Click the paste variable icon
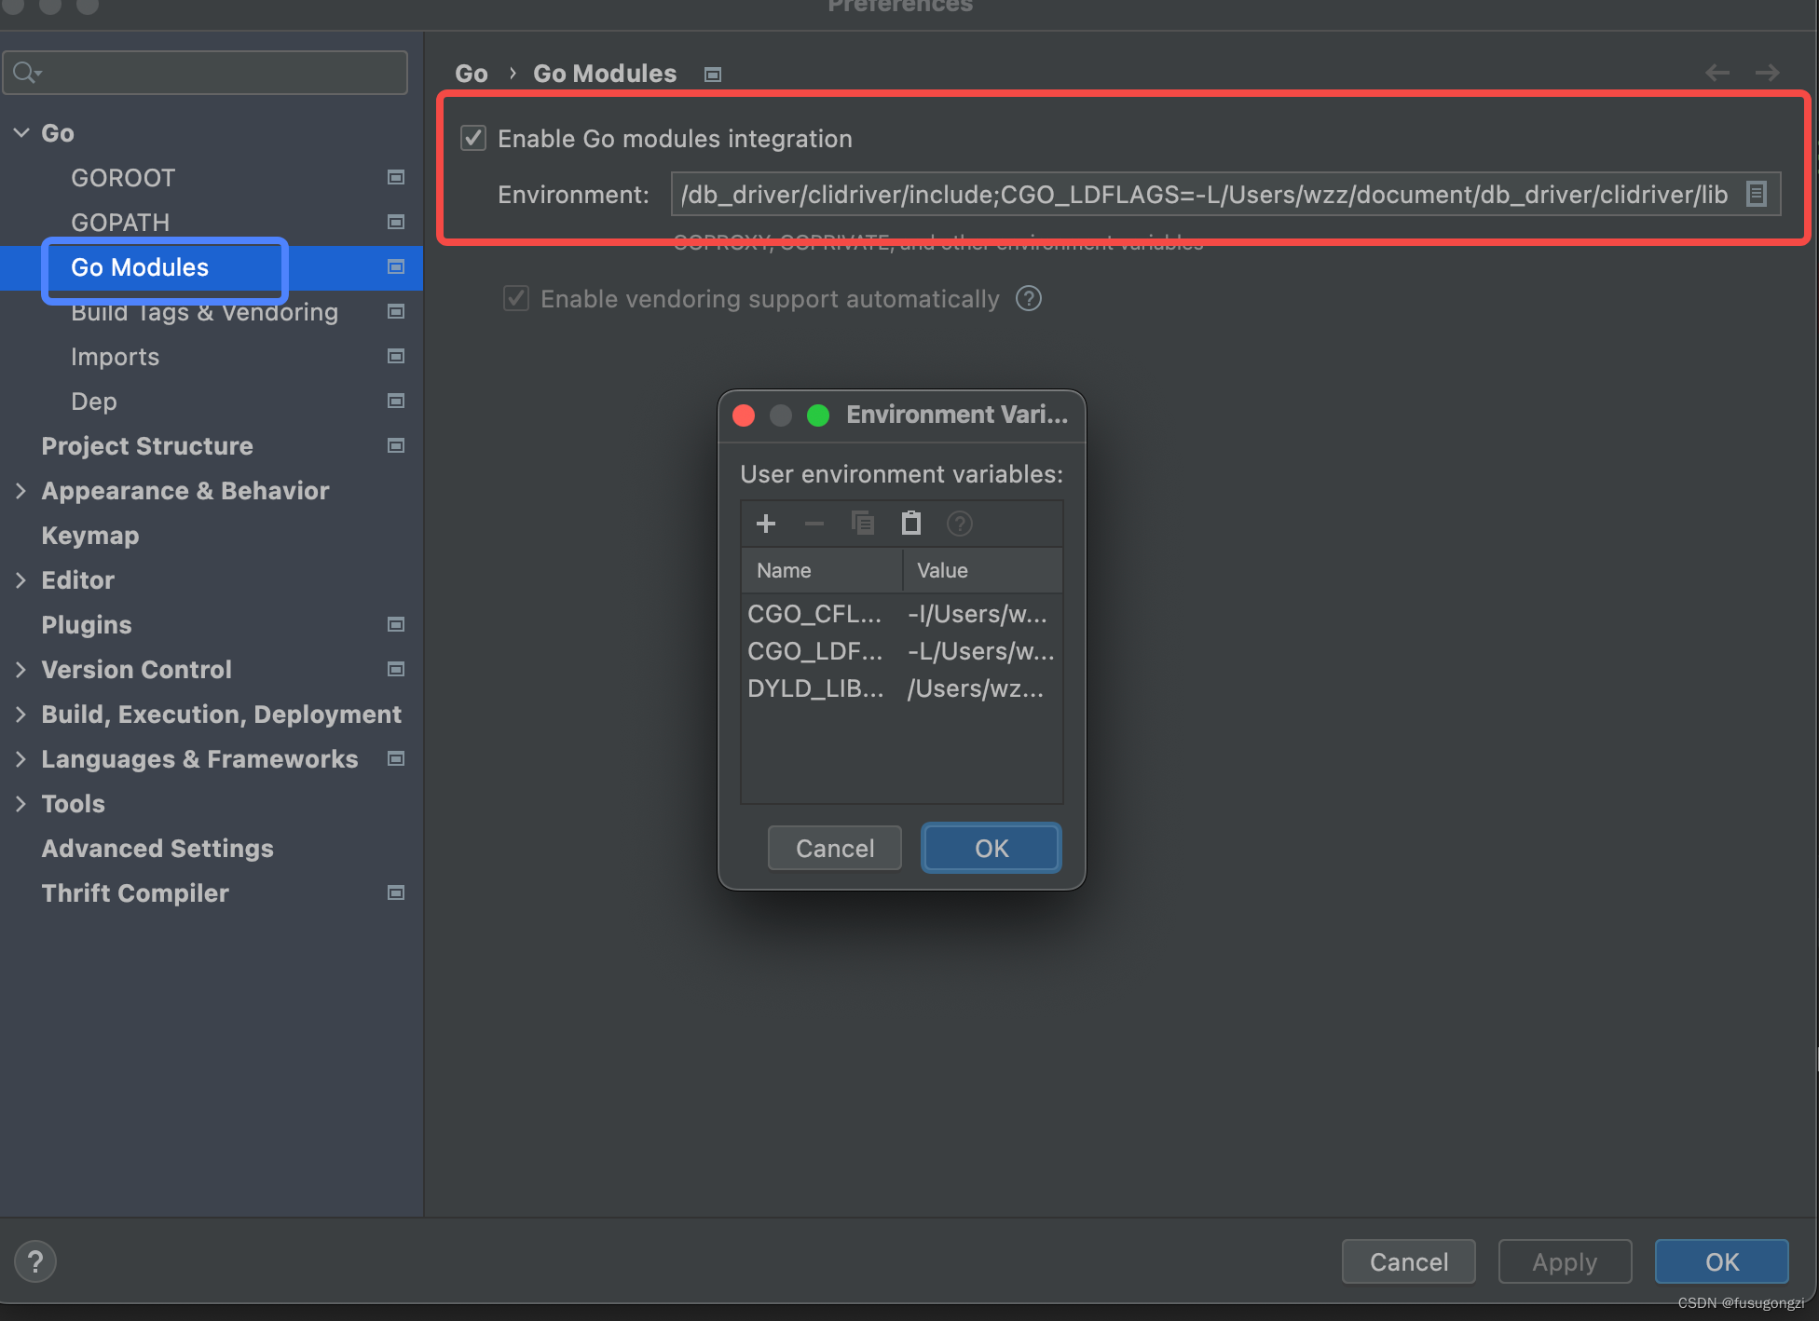 911,523
